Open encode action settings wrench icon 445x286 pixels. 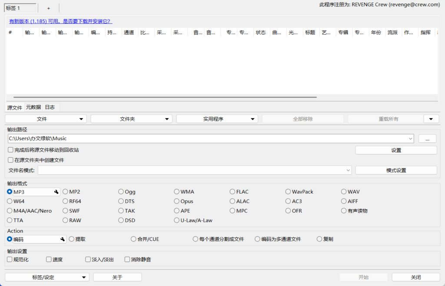[63, 239]
